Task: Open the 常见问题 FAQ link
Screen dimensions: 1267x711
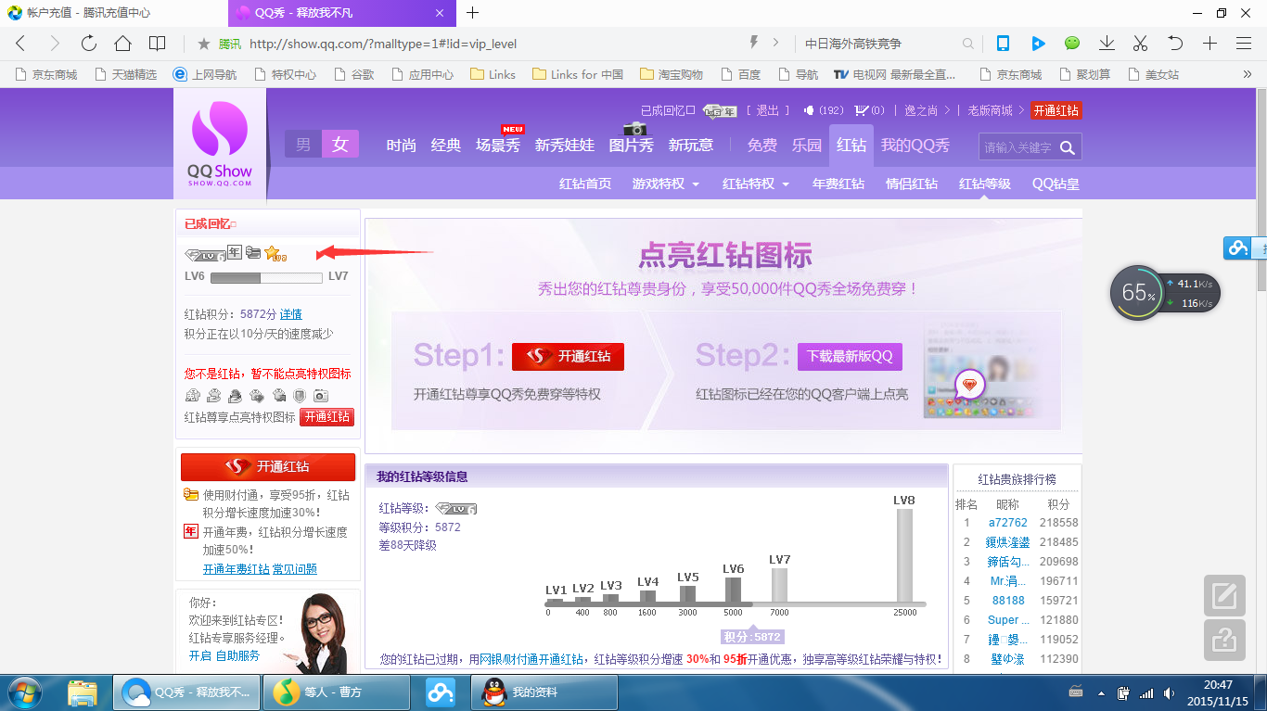Action: coord(295,569)
